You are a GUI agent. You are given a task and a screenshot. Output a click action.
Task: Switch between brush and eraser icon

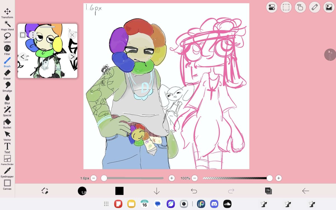[x=45, y=191]
